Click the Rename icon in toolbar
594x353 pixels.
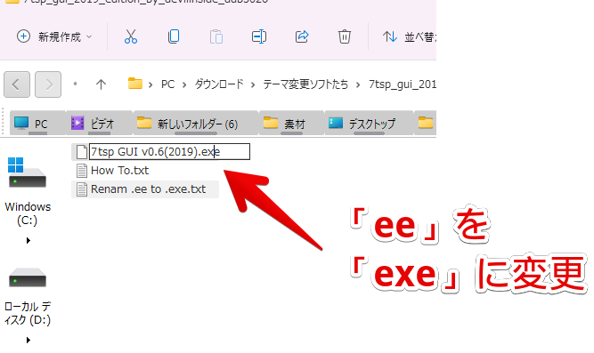pos(259,36)
